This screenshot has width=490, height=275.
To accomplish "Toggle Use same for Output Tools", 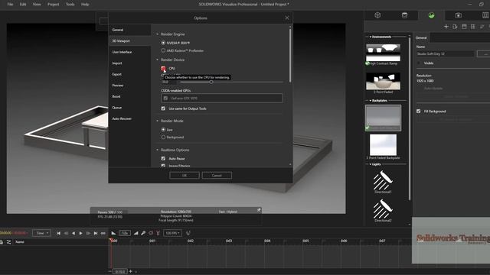I will 163,108.
